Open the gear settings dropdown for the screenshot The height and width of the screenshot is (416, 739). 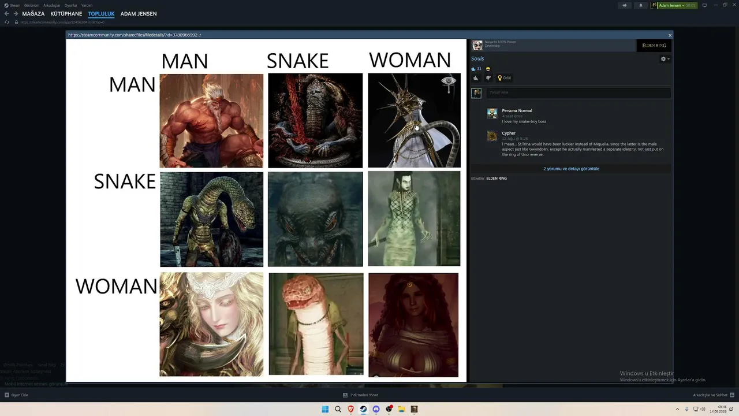click(x=665, y=59)
